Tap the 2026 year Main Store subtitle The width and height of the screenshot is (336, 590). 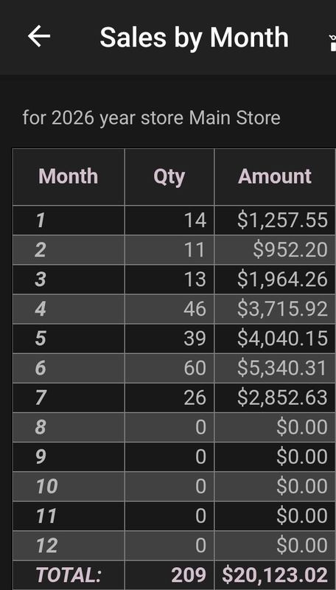151,118
